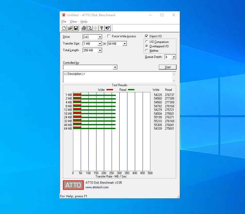Viewport: 245px width, 214px height.
Task: Click the 32 MB row label in chart
Action: pos(68,121)
